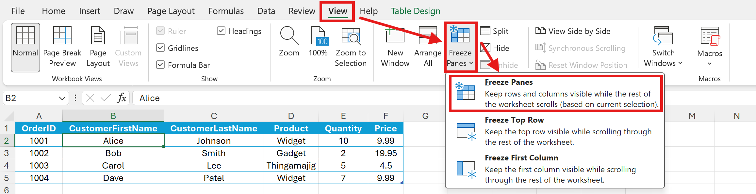Disable the Formula Bar checkbox
Viewport: 756px width, 194px height.
pyautogui.click(x=160, y=65)
